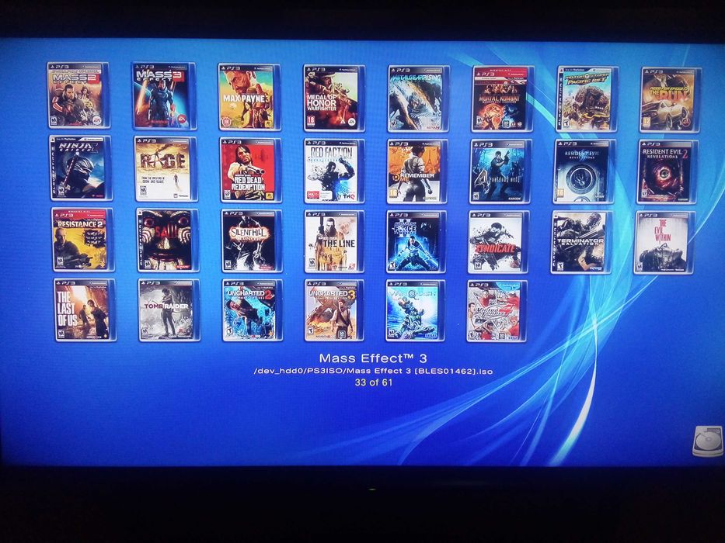Viewport: 725px width, 543px height.
Task: Select first Resident Evil Revelations cover
Action: point(584,171)
